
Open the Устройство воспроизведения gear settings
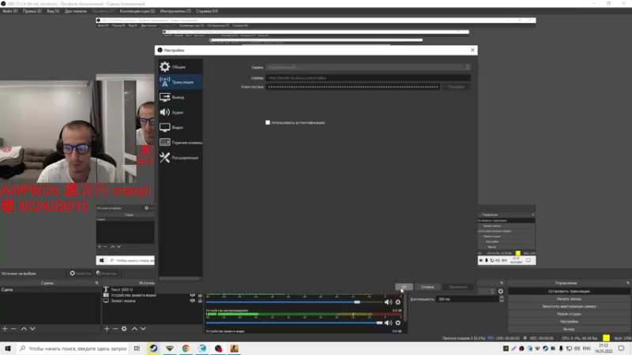[398, 323]
